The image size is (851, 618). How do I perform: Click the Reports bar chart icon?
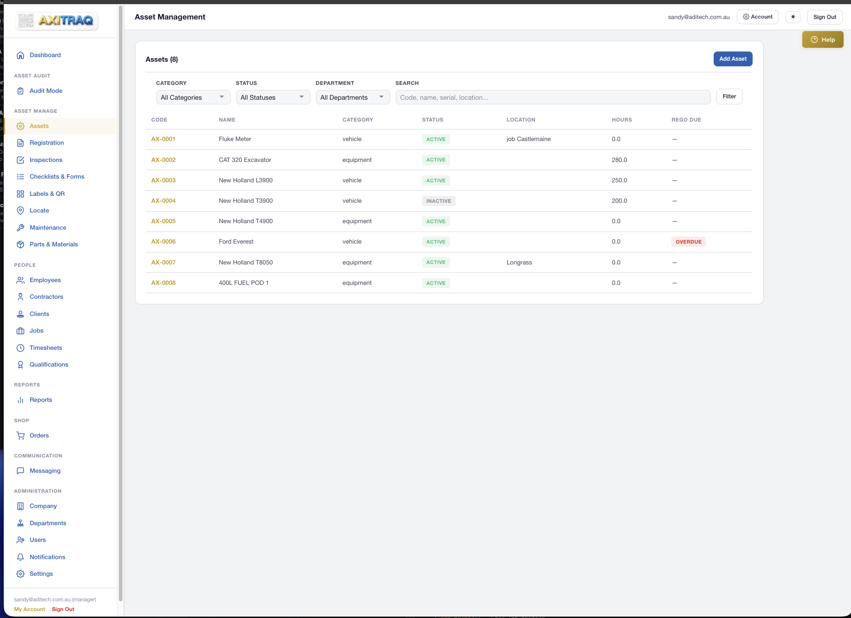tap(20, 400)
